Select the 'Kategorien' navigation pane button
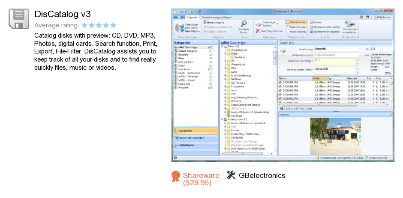 196,131
